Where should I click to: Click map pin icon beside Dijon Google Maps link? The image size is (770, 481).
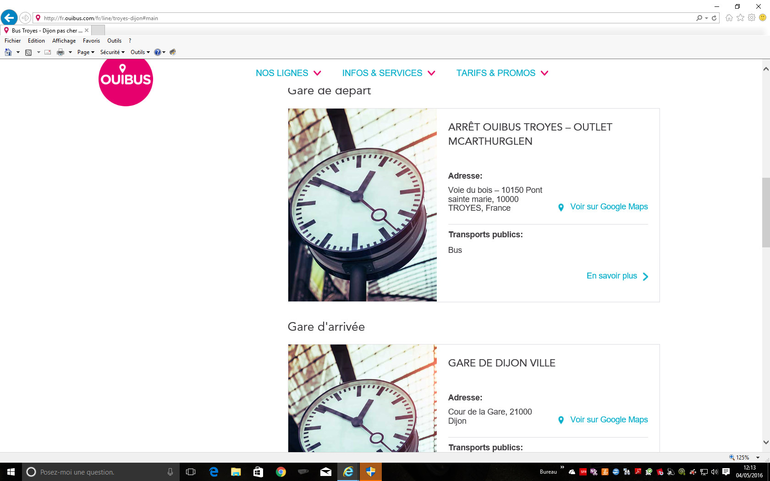(x=561, y=420)
